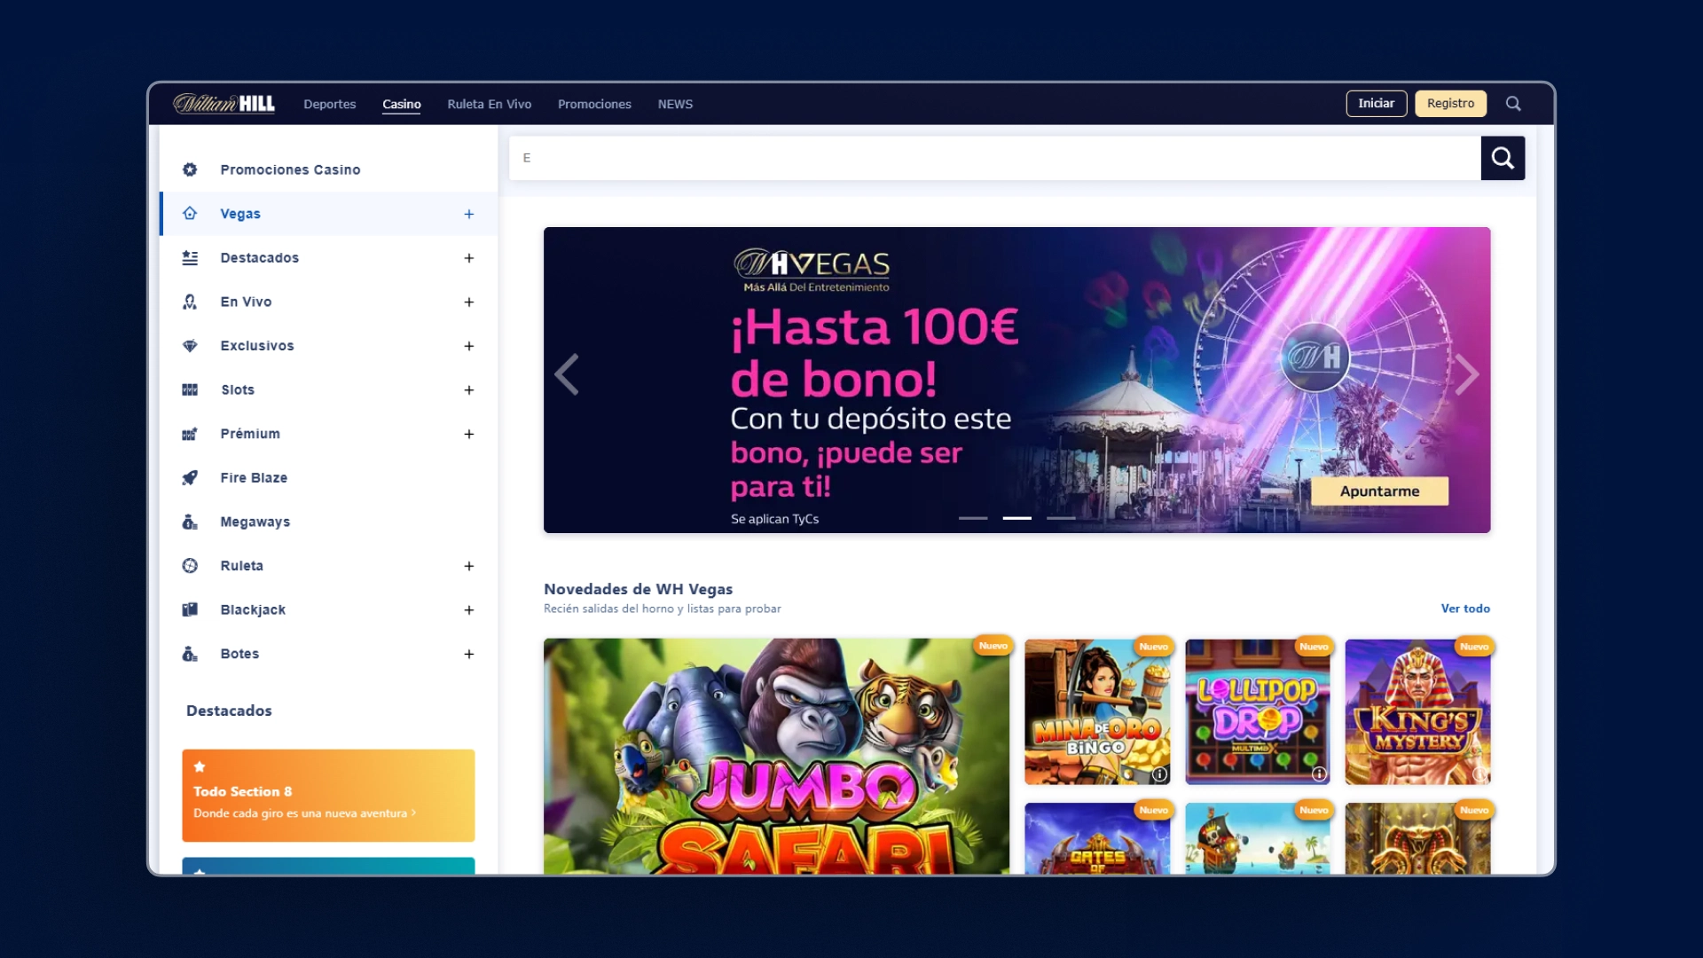Open the NEWS nav item
The image size is (1703, 958).
[x=675, y=104]
